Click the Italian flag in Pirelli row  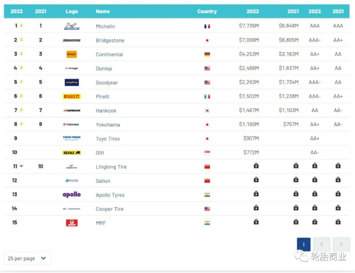coord(207,97)
